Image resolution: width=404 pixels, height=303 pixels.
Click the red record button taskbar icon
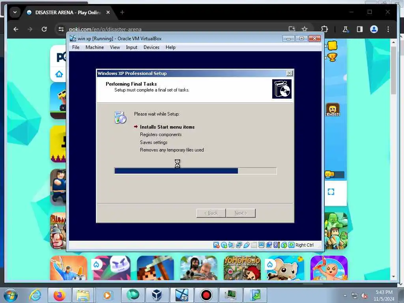pyautogui.click(x=206, y=295)
